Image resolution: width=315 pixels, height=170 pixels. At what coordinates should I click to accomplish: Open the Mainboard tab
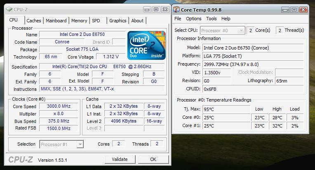[56, 21]
